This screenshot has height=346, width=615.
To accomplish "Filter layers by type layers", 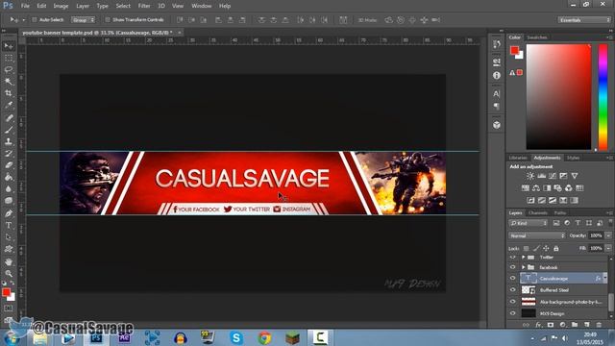I will 578,223.
